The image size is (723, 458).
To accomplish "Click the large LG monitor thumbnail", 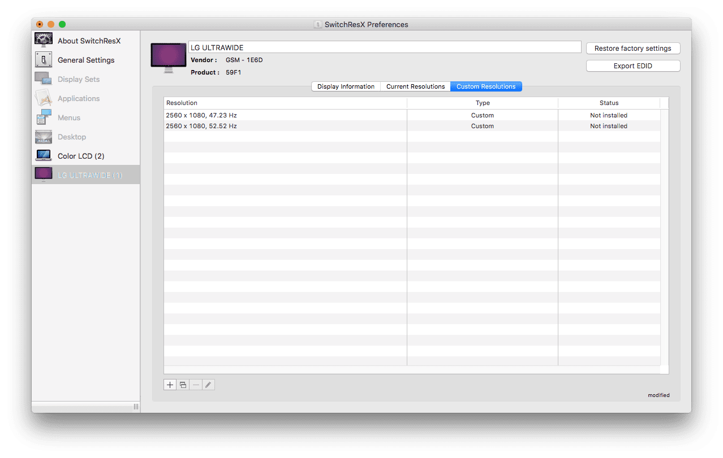I will (169, 58).
